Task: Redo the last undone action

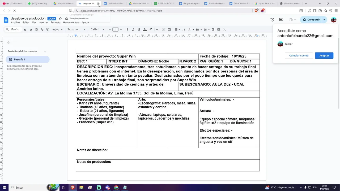Action: (31, 29)
